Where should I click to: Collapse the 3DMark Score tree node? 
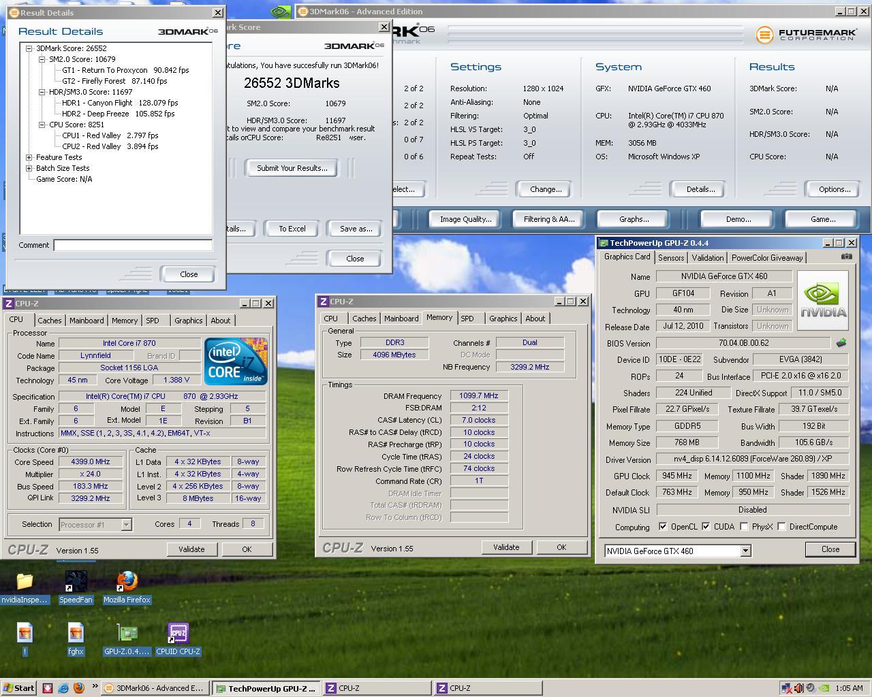pos(29,48)
